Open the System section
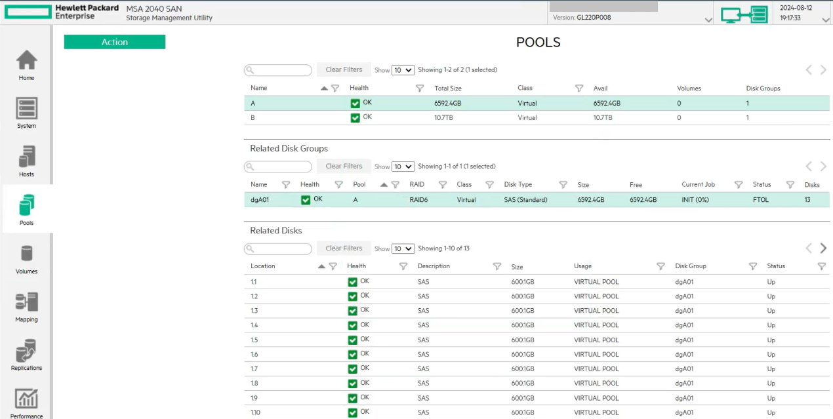The image size is (833, 419). click(x=26, y=113)
